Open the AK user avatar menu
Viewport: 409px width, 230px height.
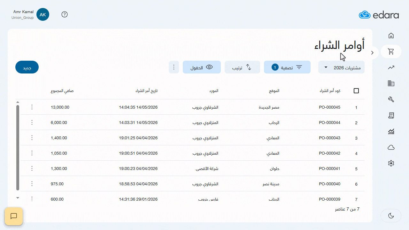point(43,14)
